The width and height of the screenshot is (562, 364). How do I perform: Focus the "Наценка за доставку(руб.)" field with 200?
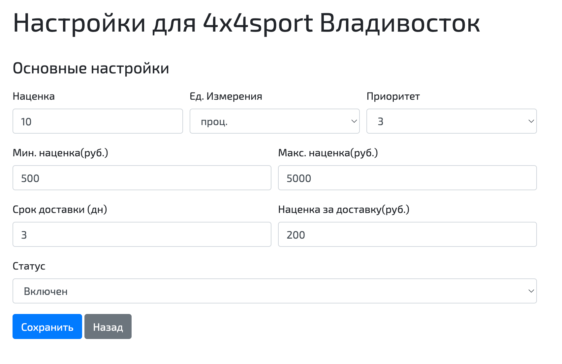point(407,234)
